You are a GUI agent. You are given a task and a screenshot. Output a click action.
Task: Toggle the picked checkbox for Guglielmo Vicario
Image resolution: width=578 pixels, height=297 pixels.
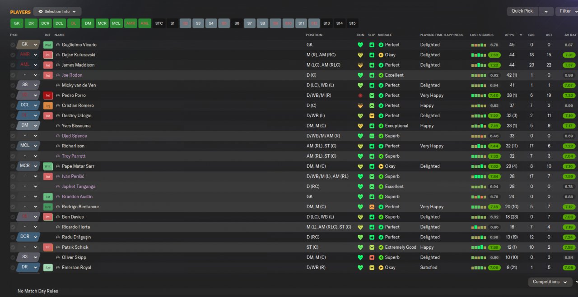[x=13, y=45]
